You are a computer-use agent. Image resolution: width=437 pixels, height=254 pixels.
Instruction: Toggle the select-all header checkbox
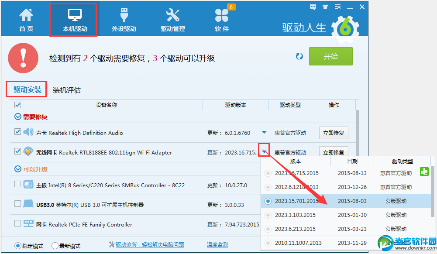(x=17, y=105)
